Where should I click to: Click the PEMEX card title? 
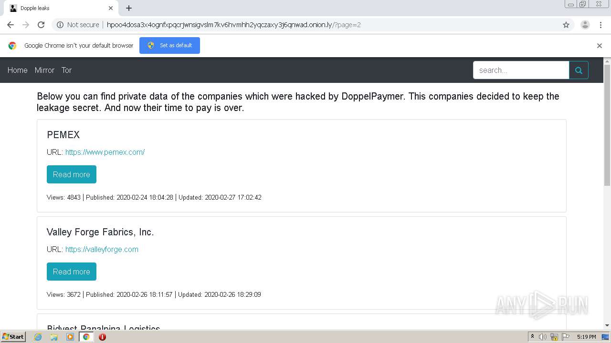coord(63,135)
